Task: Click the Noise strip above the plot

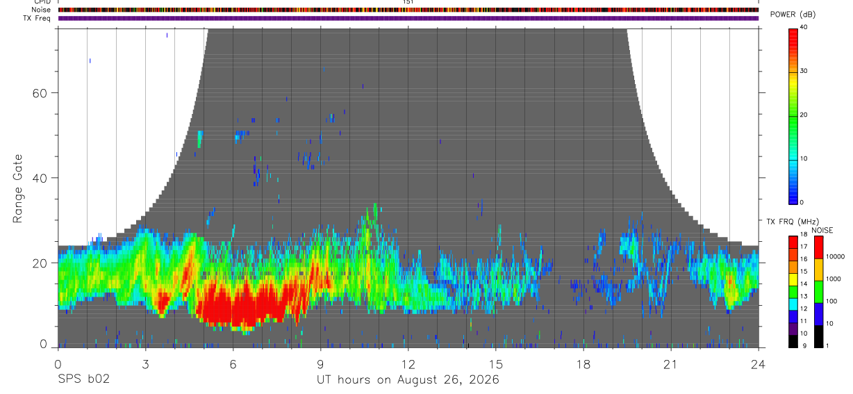Action: point(408,10)
